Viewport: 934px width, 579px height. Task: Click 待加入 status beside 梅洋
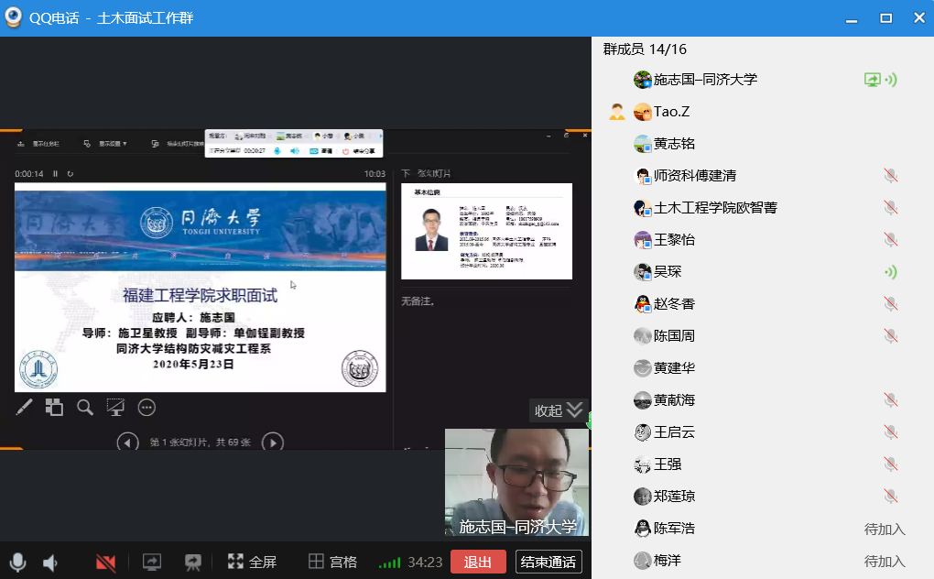[x=885, y=561]
